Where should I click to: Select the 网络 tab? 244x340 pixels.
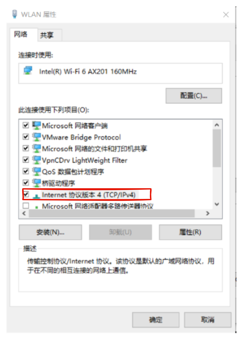(x=21, y=34)
